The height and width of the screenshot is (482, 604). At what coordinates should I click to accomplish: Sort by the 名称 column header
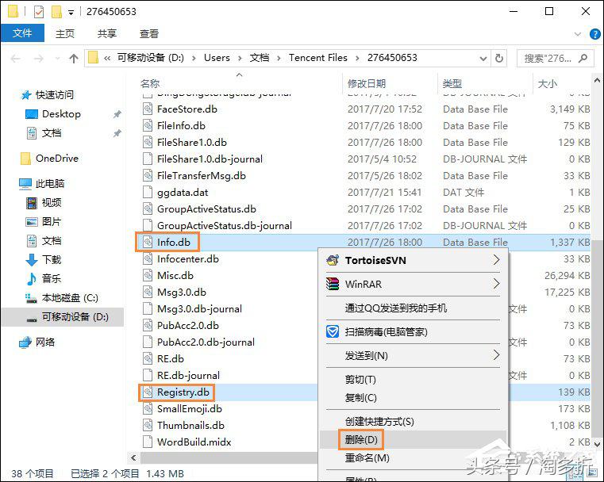pyautogui.click(x=150, y=83)
